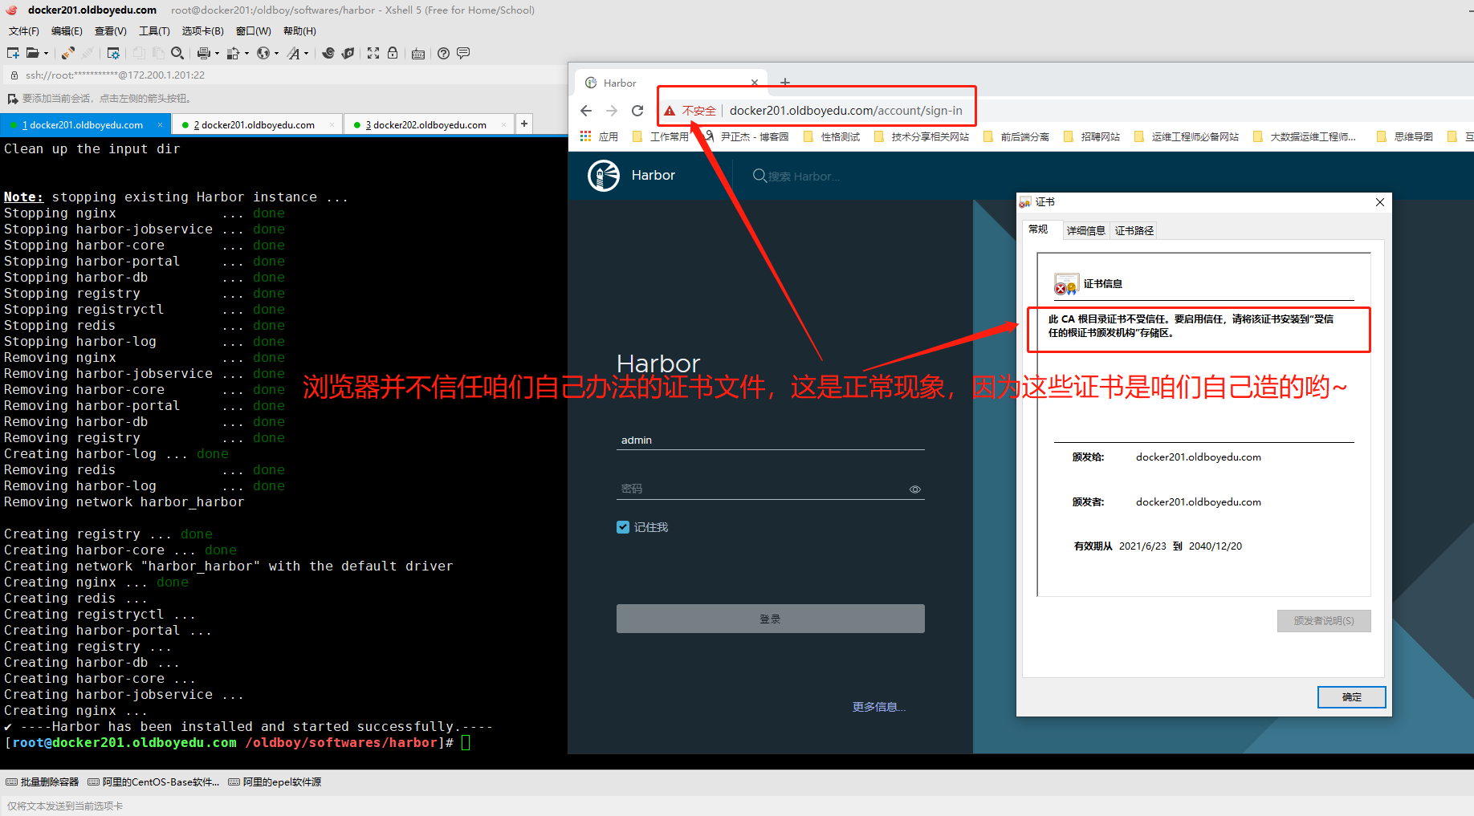Click the session Properties gear icon
This screenshot has width=1474, height=816.
point(113,53)
